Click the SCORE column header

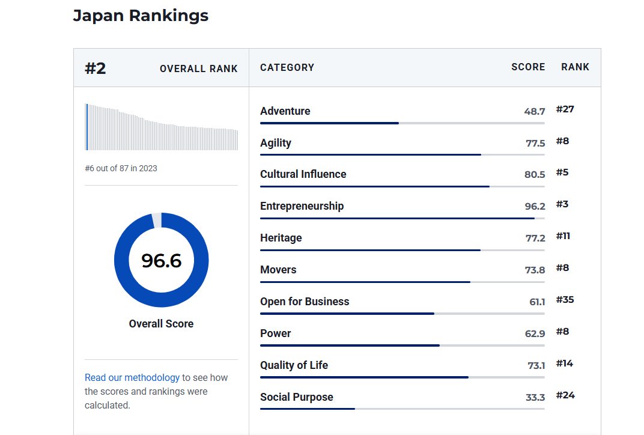pos(528,67)
